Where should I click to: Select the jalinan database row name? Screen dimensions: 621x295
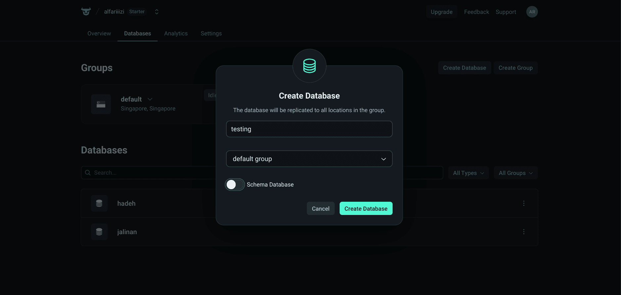[x=127, y=232]
